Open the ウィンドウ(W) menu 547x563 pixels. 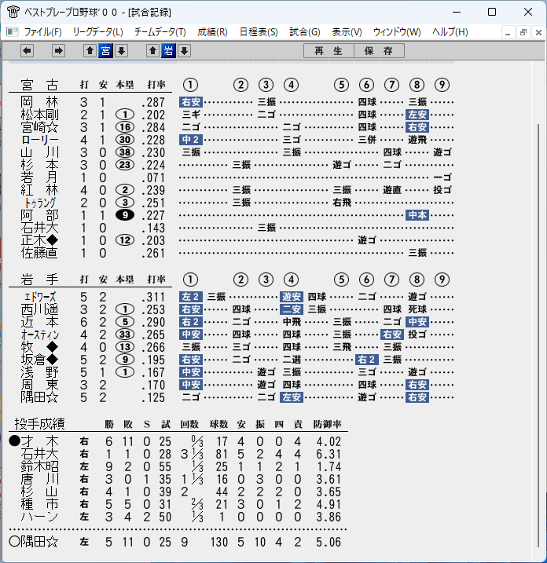(x=397, y=32)
